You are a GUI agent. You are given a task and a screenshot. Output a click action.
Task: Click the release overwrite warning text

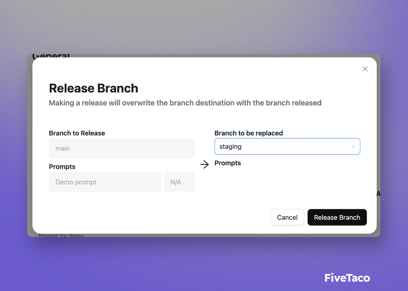(185, 103)
